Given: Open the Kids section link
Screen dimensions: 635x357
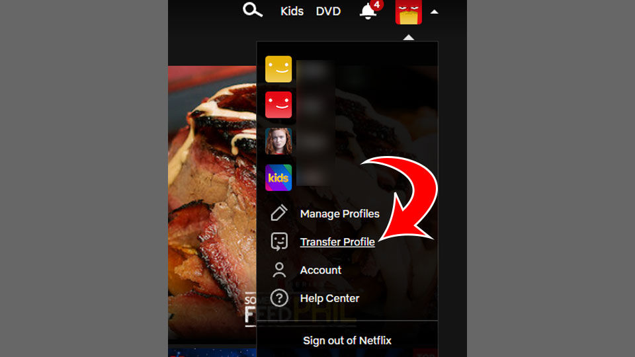Looking at the screenshot, I should point(292,11).
